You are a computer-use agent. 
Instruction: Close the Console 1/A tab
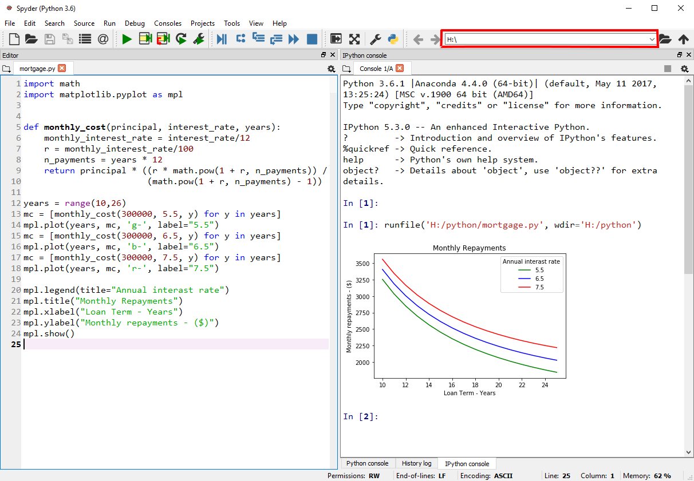(400, 68)
